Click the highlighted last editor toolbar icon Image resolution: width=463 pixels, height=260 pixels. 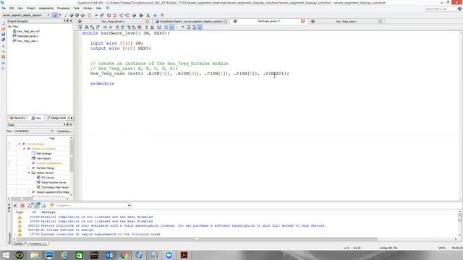click(200, 27)
